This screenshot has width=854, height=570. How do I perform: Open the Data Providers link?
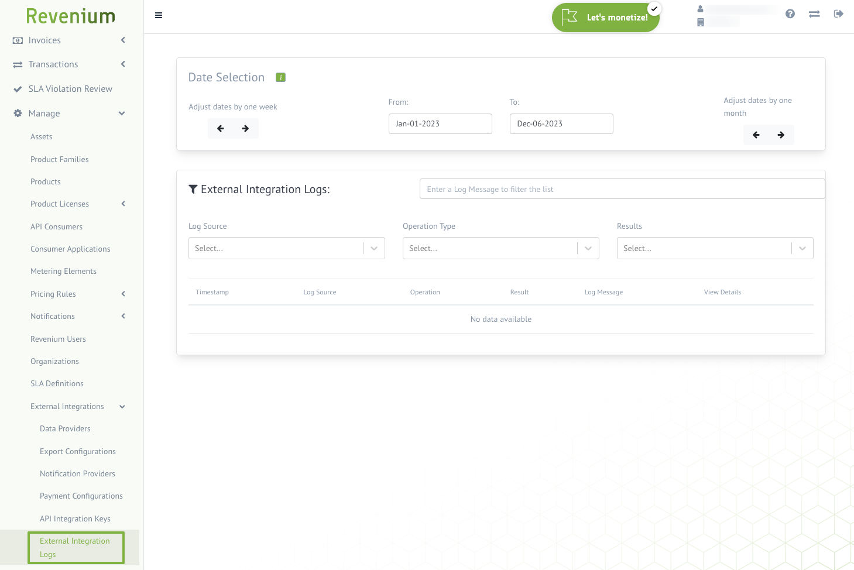[x=65, y=429]
